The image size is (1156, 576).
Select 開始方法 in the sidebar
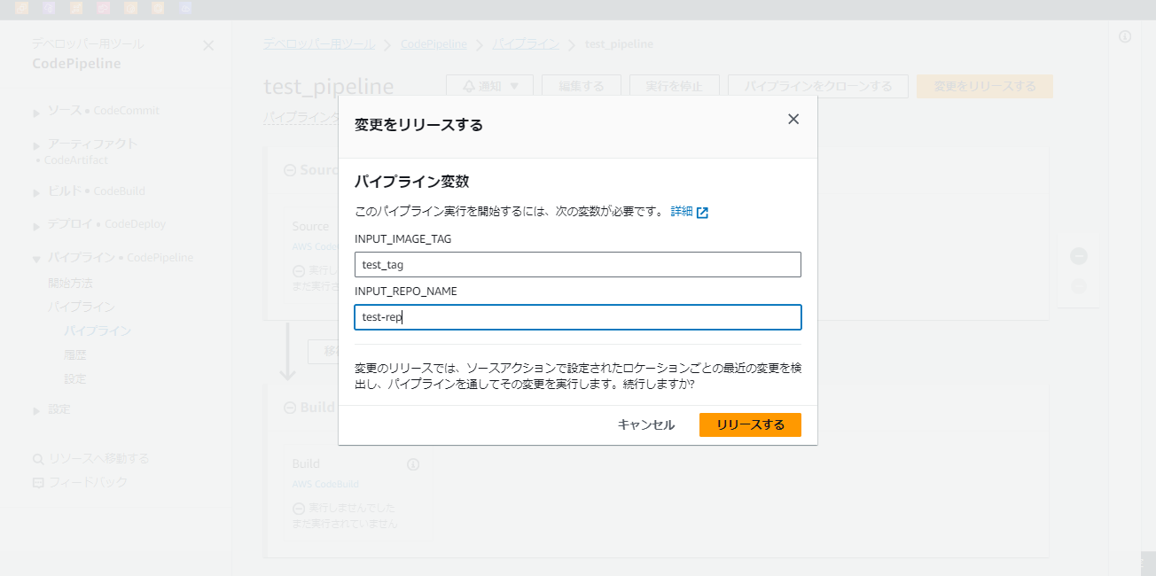tap(70, 283)
